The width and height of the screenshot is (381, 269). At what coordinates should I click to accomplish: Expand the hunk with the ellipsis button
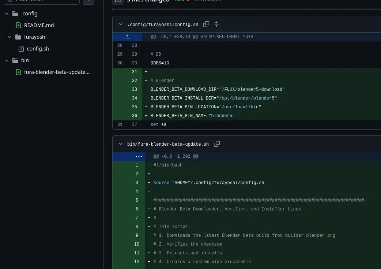pyautogui.click(x=139, y=156)
